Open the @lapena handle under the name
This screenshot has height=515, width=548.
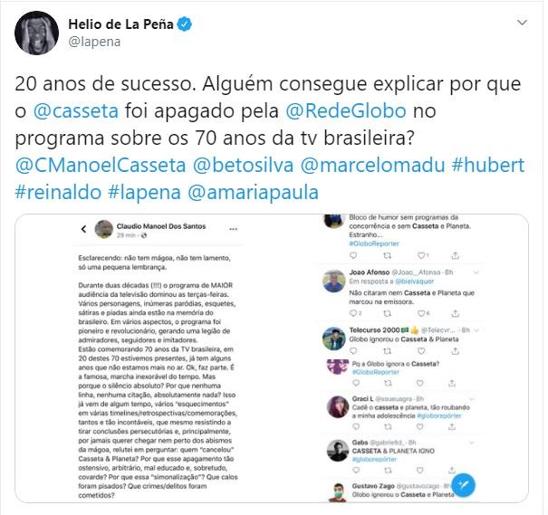coord(94,42)
